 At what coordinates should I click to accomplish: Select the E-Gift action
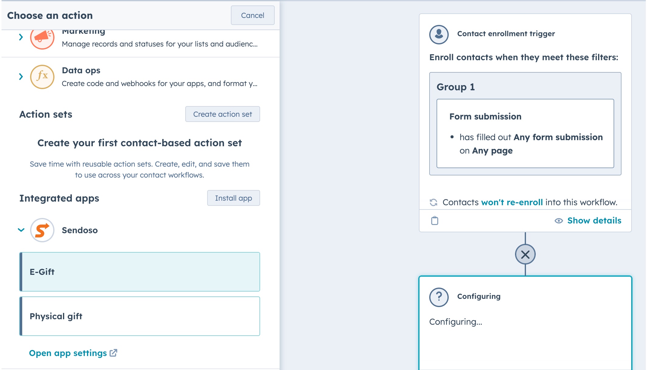tap(140, 272)
